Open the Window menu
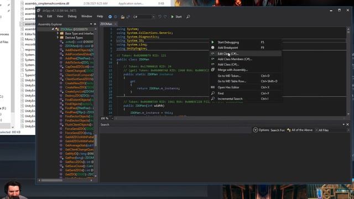The width and height of the screenshot is (354, 199). pos(87,16)
